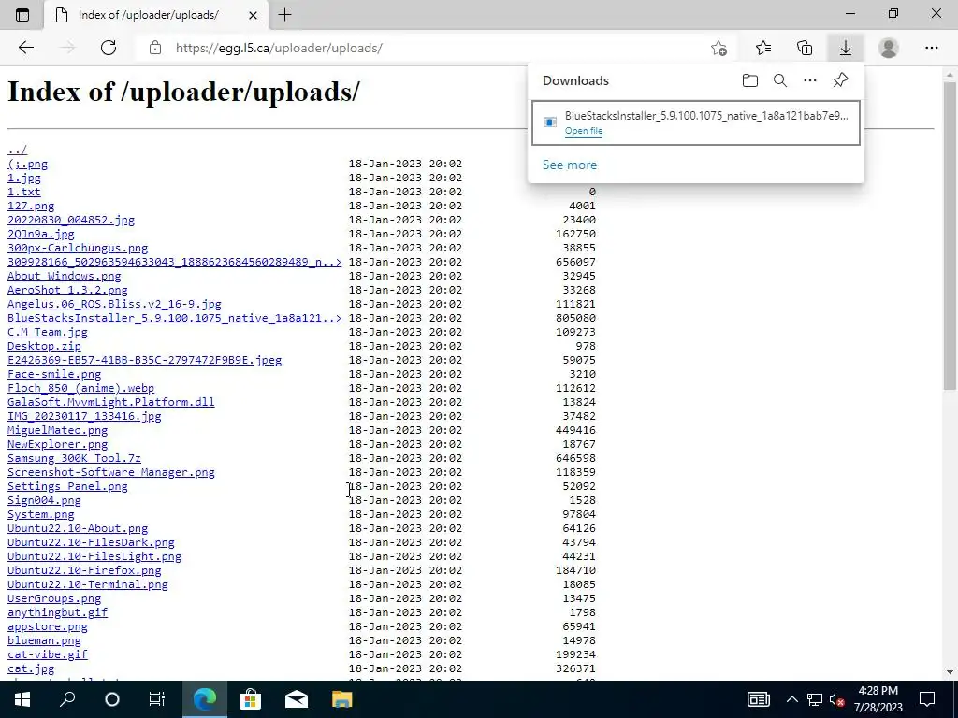Open Ubuntu22.10-Terminal.png link

tap(87, 584)
